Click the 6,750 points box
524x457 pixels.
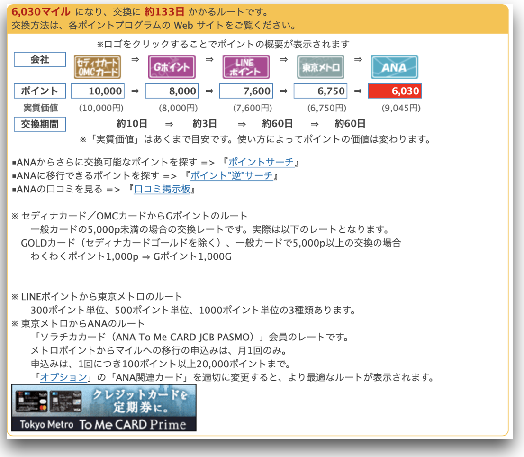pos(320,91)
